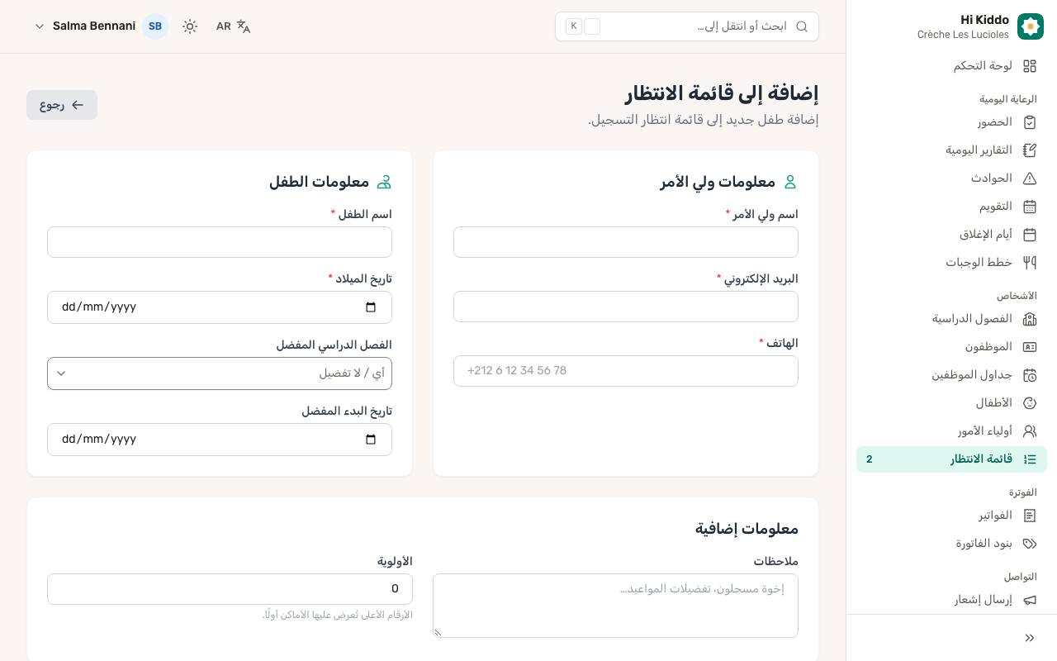Open Salma Bennani user menu chevron
Image resolution: width=1057 pixels, height=661 pixels.
coord(39,26)
